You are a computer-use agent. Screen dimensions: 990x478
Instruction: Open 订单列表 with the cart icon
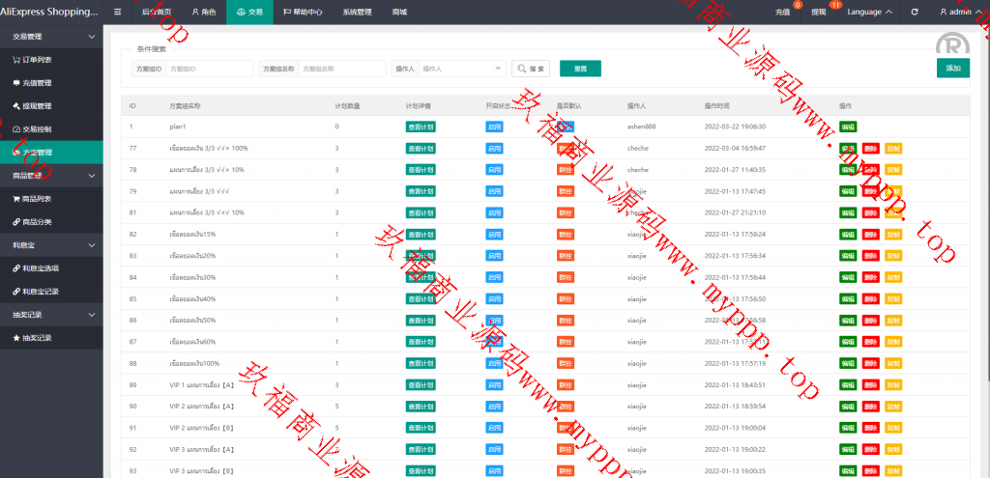(37, 59)
